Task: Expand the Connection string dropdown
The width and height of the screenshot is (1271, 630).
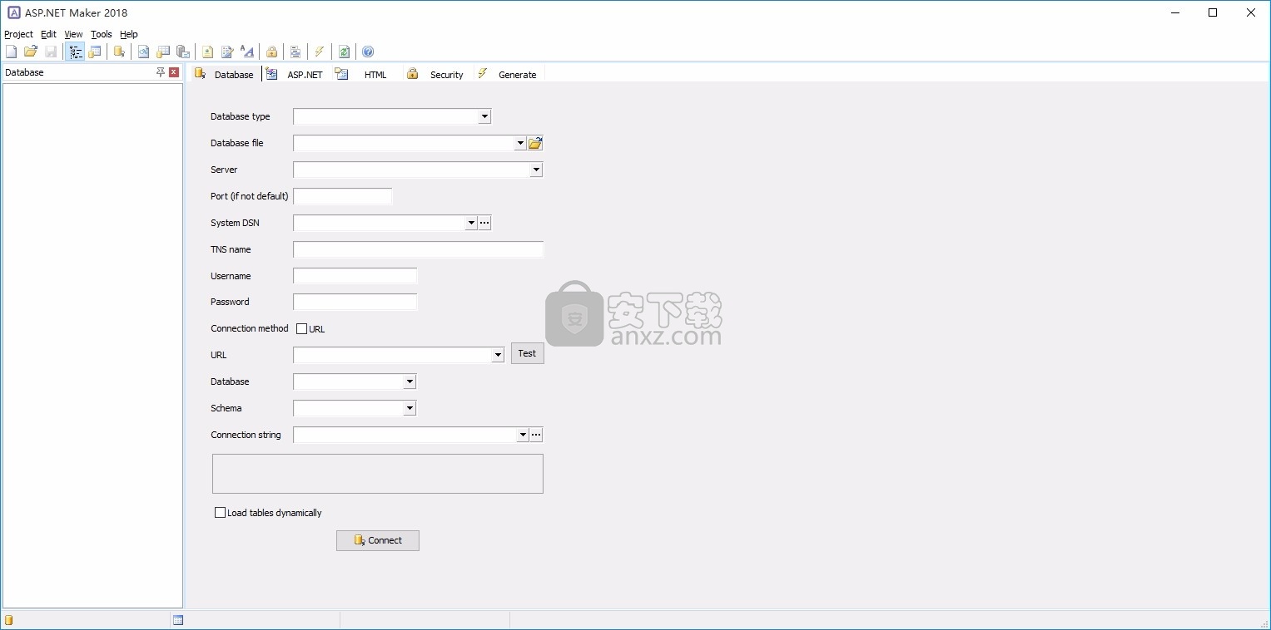Action: coord(523,435)
